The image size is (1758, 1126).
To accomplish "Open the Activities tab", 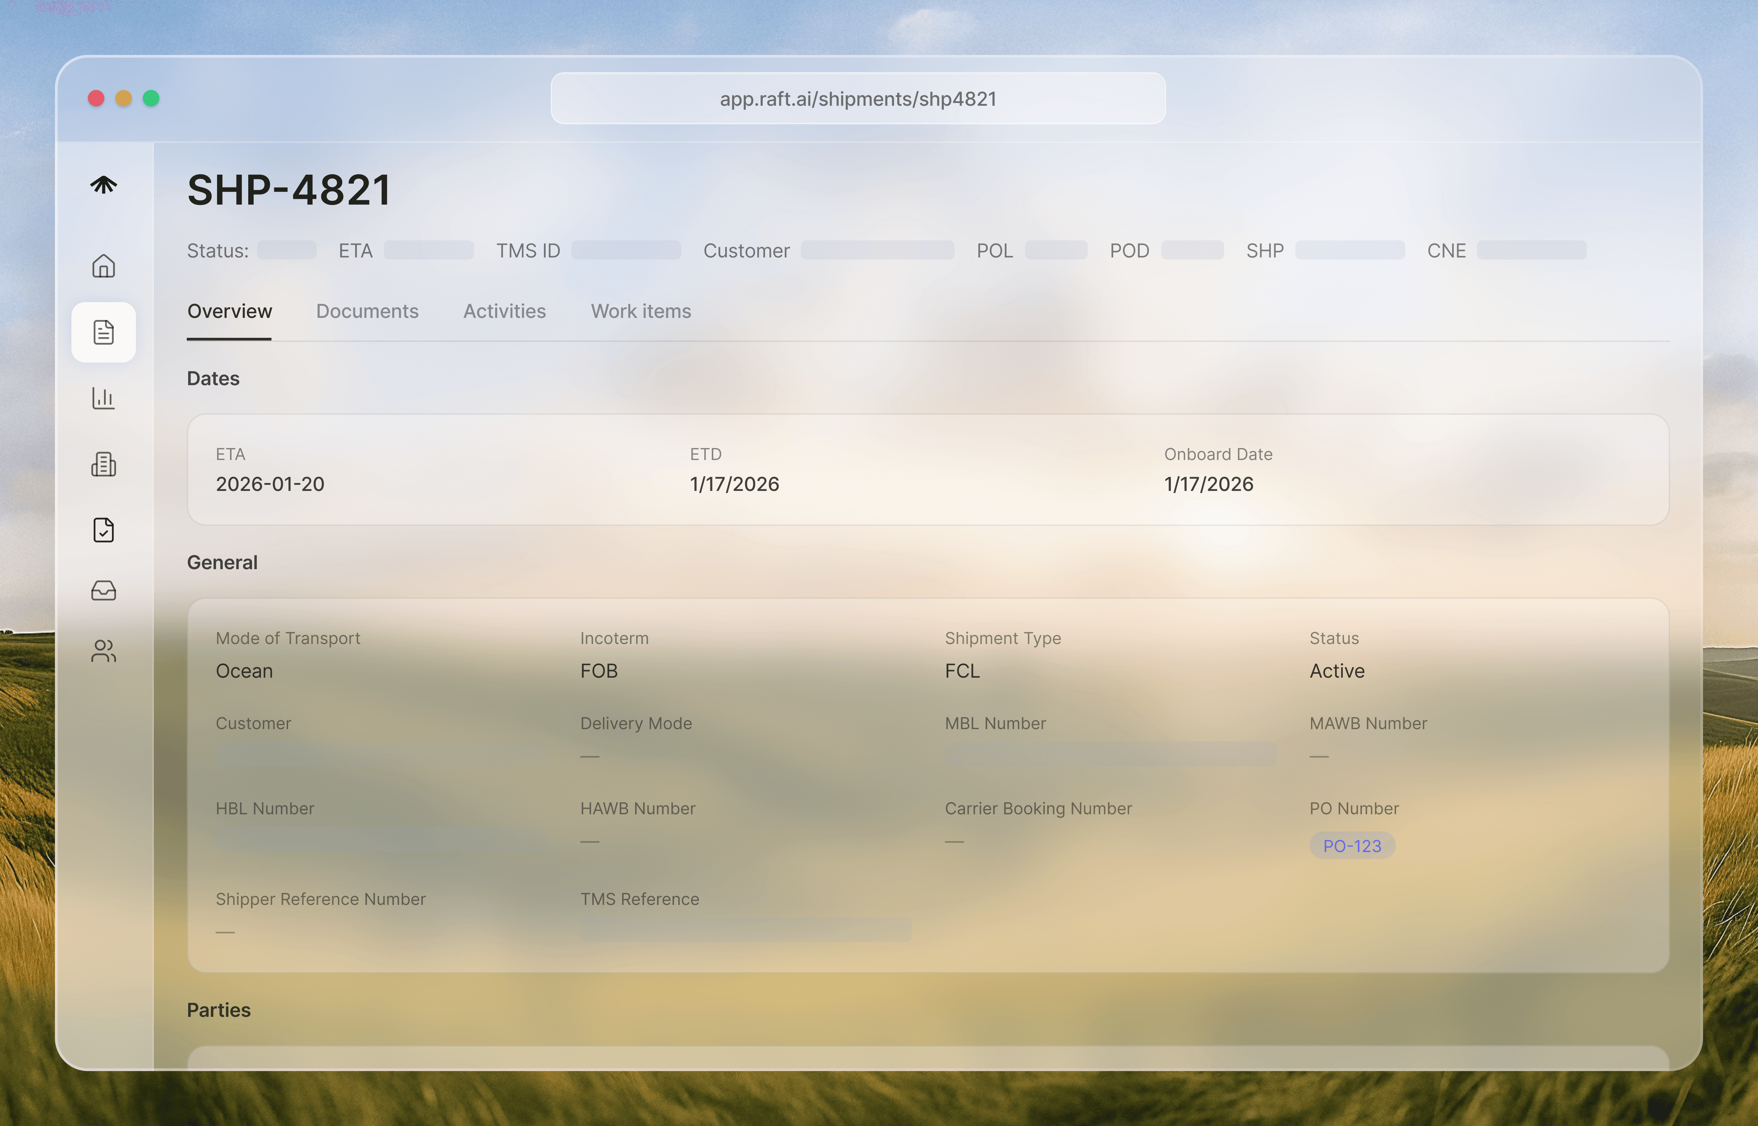I will (505, 311).
